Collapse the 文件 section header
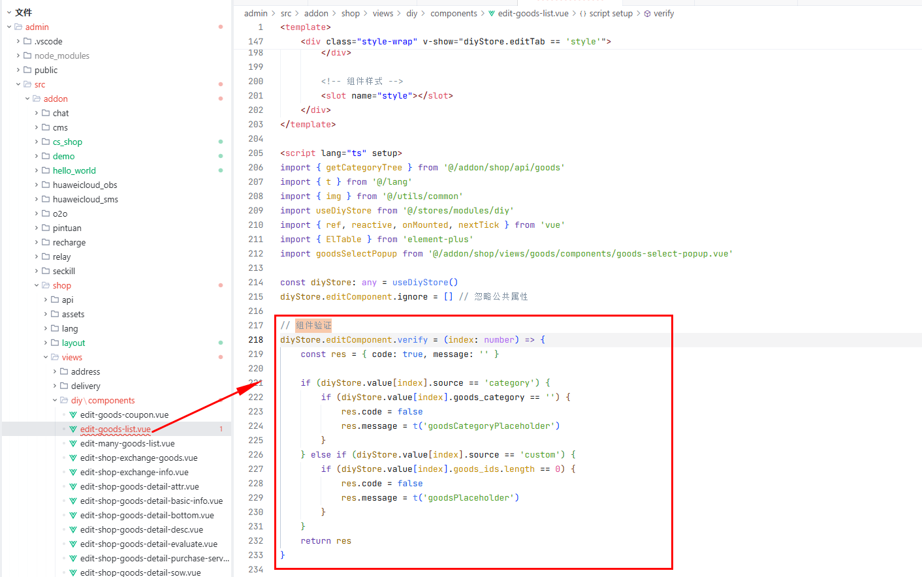This screenshot has height=577, width=922. [x=9, y=12]
